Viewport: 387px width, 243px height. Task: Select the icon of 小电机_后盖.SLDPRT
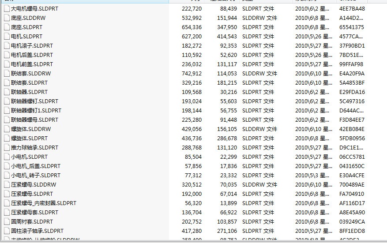tap(7, 166)
